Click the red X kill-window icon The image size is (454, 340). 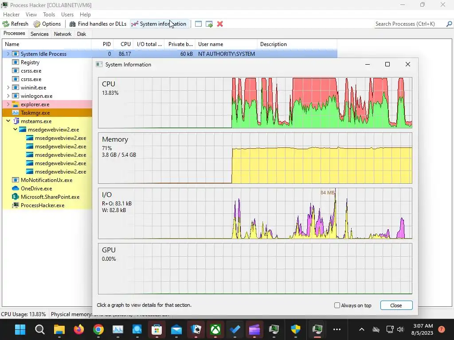click(220, 24)
